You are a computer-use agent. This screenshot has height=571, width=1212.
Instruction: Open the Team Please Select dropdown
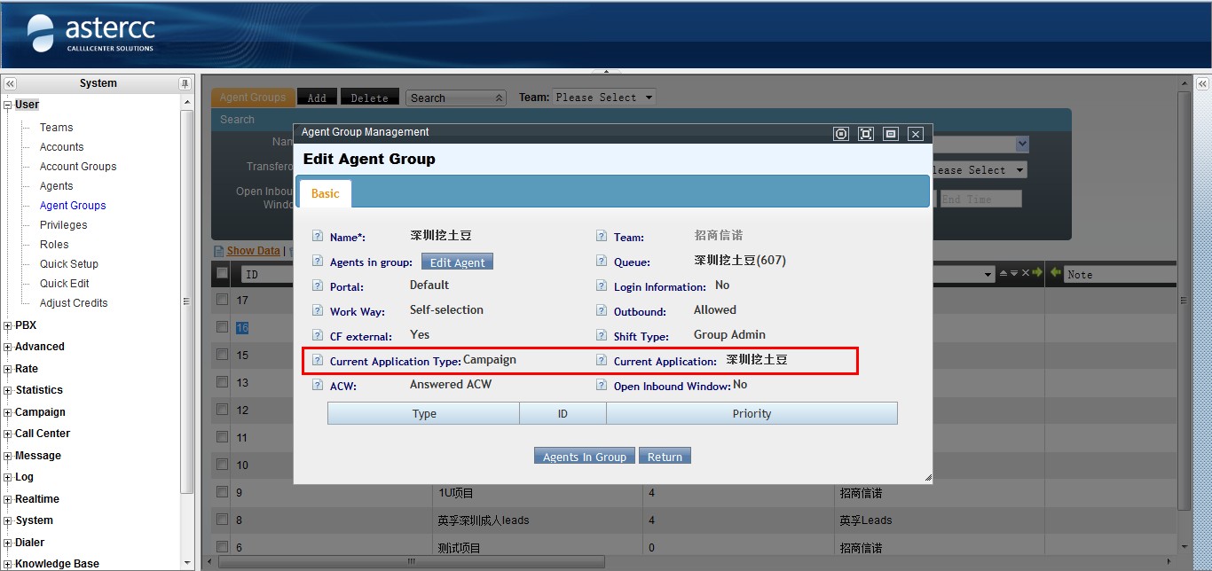click(604, 98)
